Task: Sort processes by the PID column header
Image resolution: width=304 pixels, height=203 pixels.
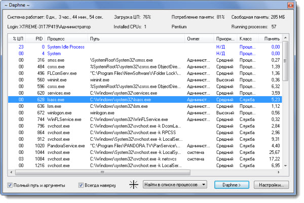Action: 39,38
